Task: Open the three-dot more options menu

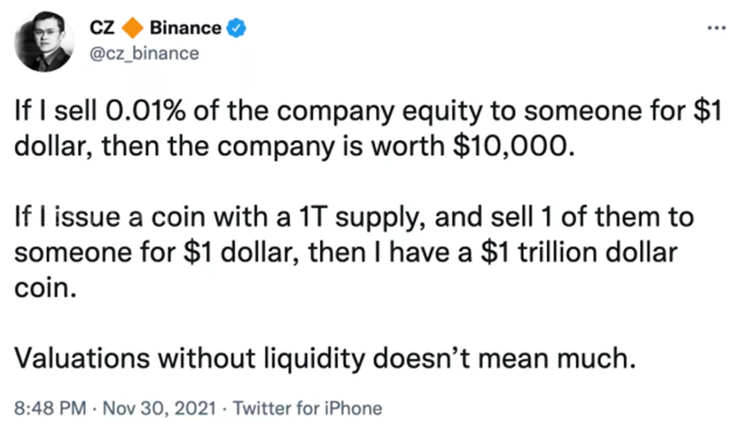Action: (716, 28)
